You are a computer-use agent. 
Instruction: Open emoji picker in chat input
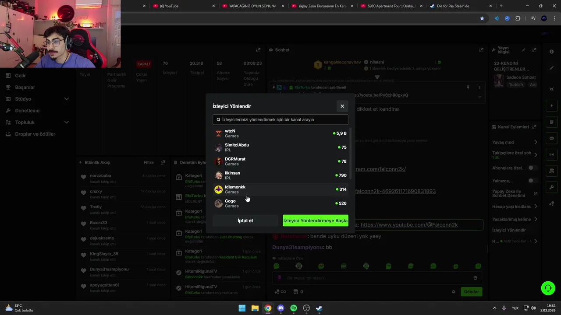click(x=475, y=278)
